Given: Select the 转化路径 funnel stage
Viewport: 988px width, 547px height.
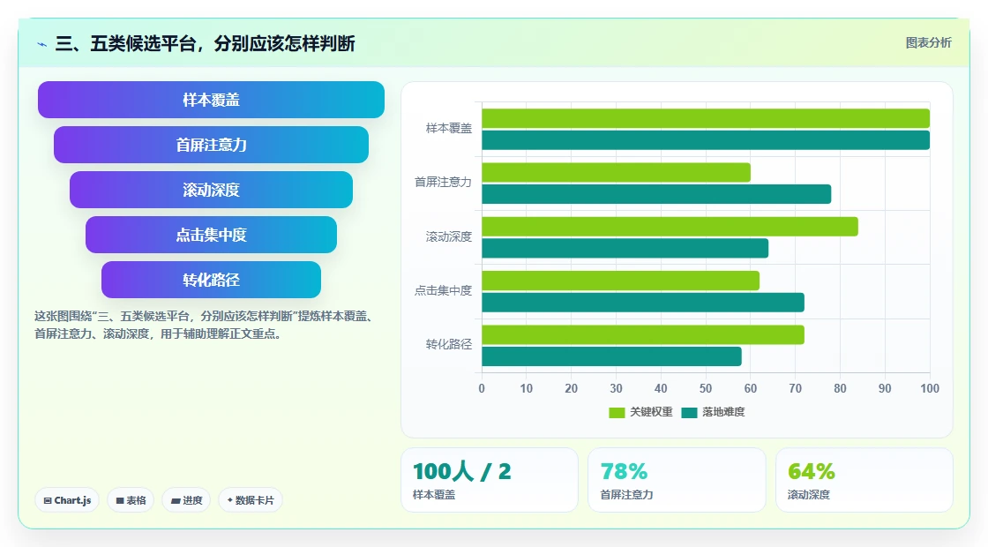Looking at the screenshot, I should click(x=211, y=280).
